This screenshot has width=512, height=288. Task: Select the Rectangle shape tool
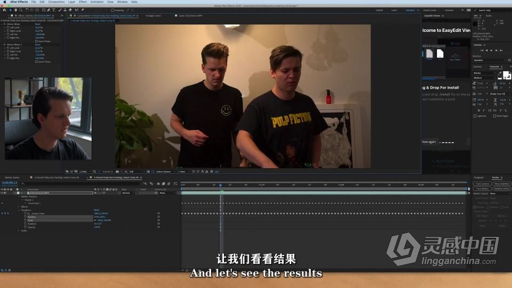(44, 10)
